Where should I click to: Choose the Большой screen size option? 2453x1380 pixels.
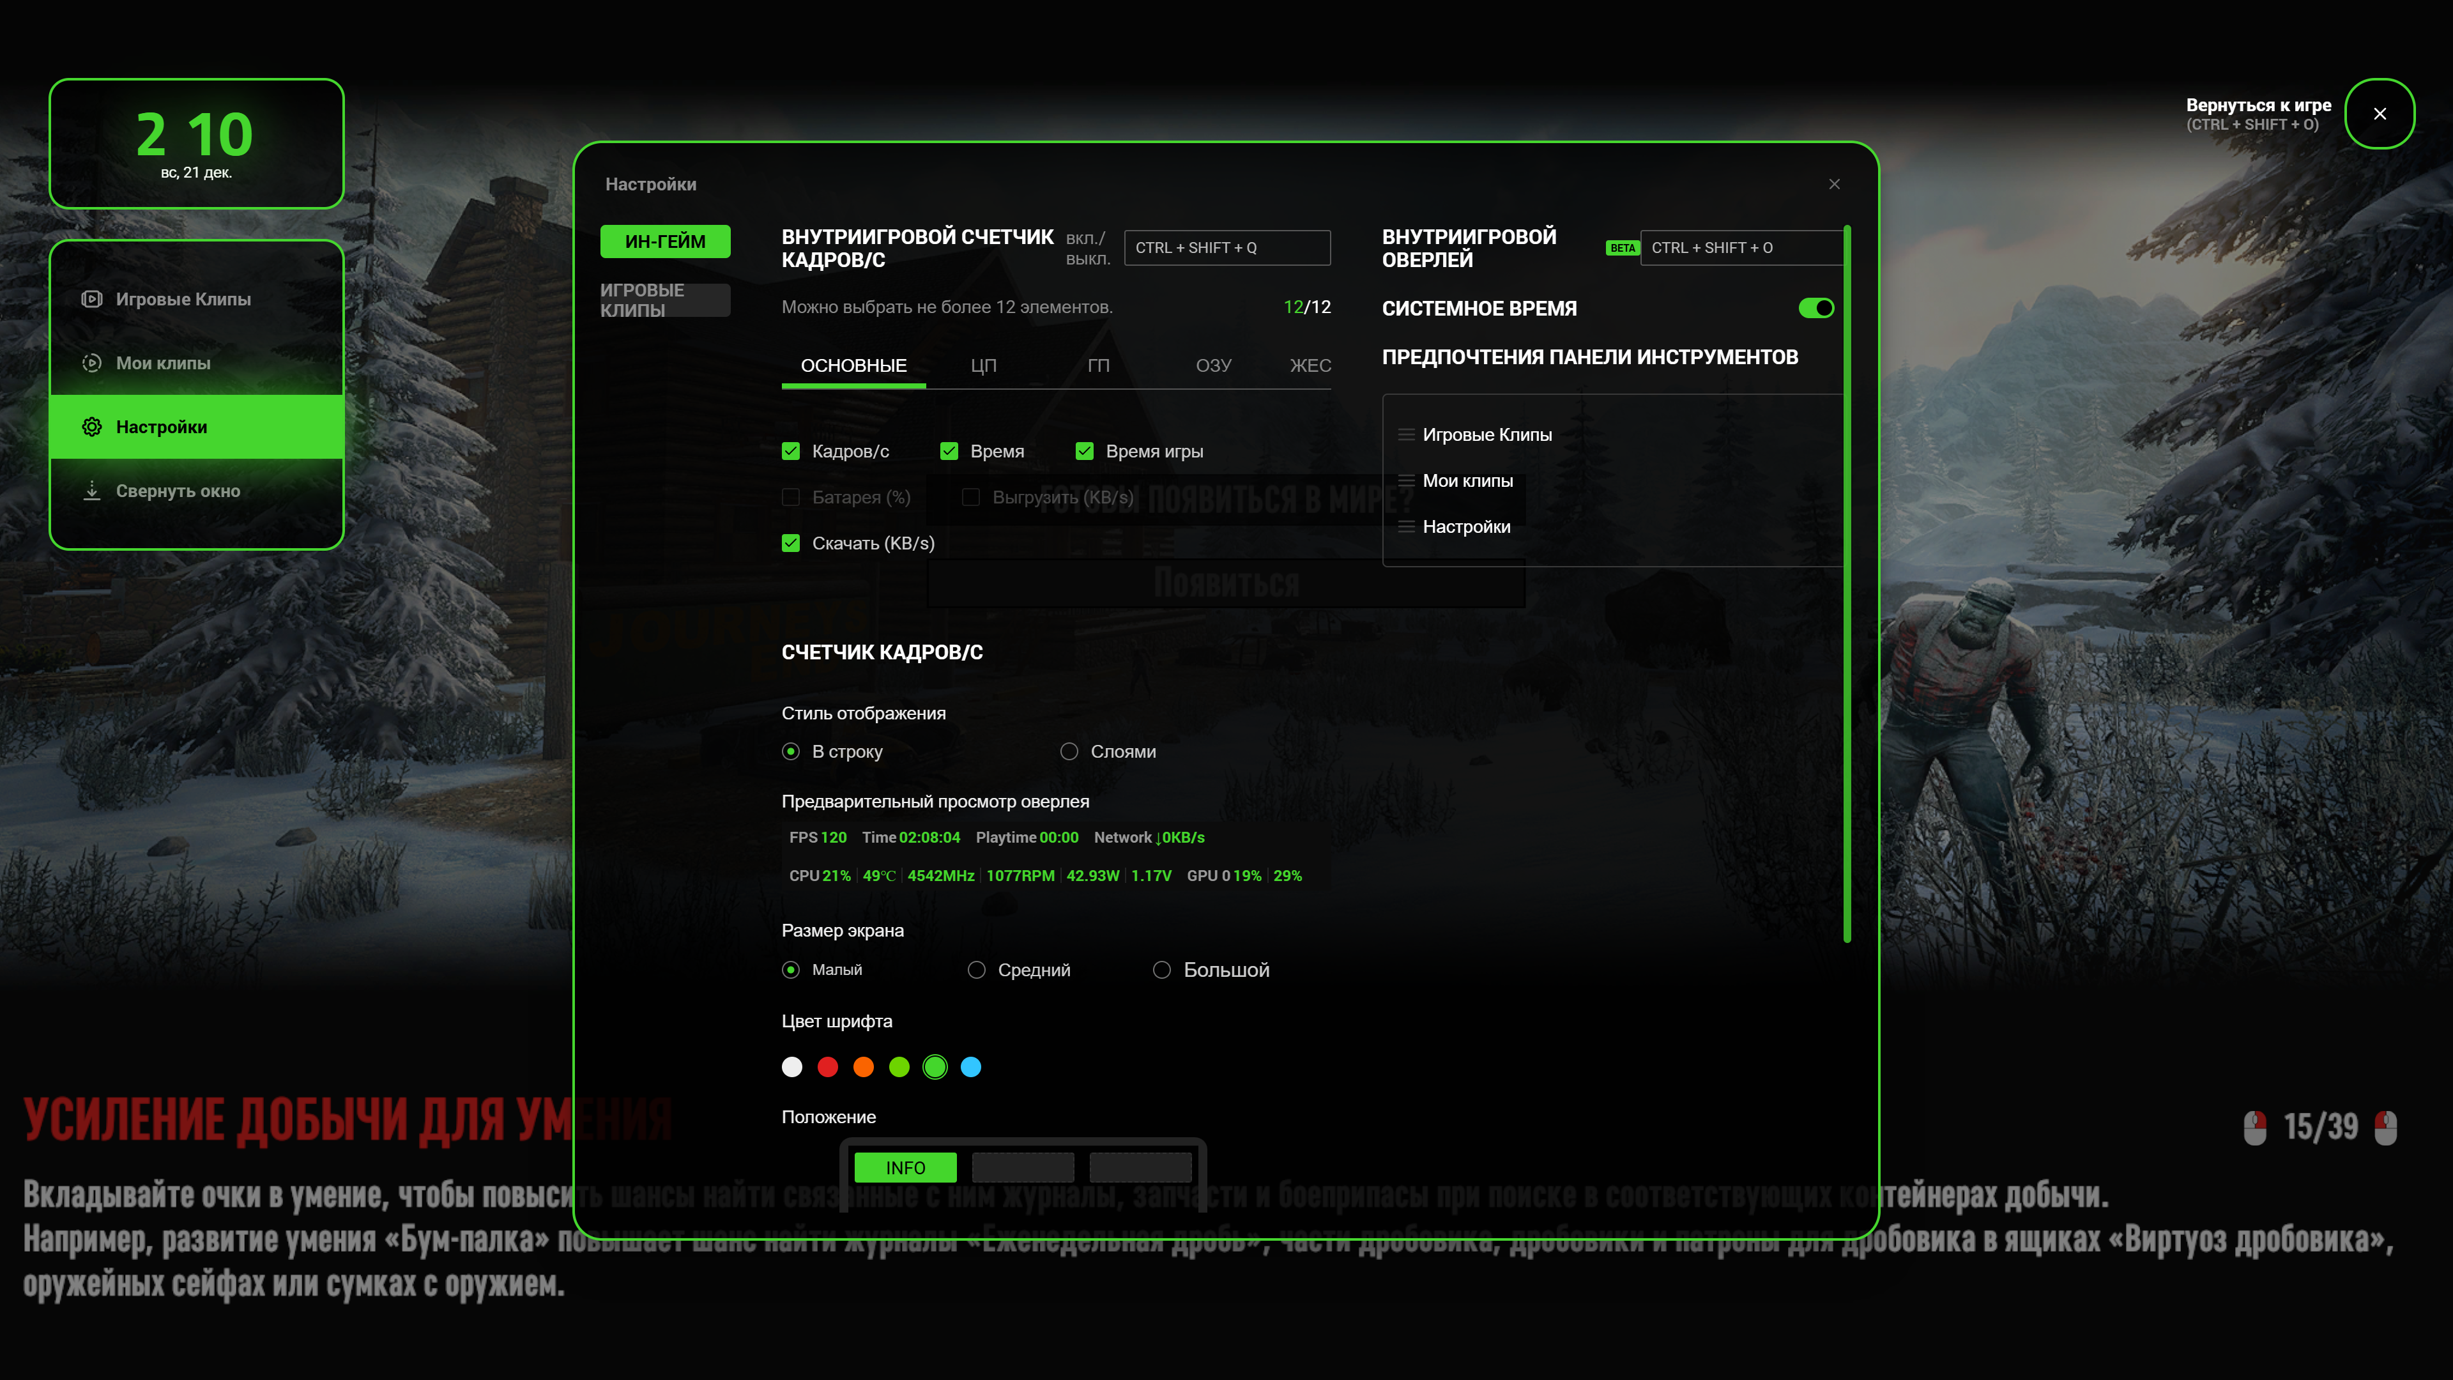point(1162,970)
